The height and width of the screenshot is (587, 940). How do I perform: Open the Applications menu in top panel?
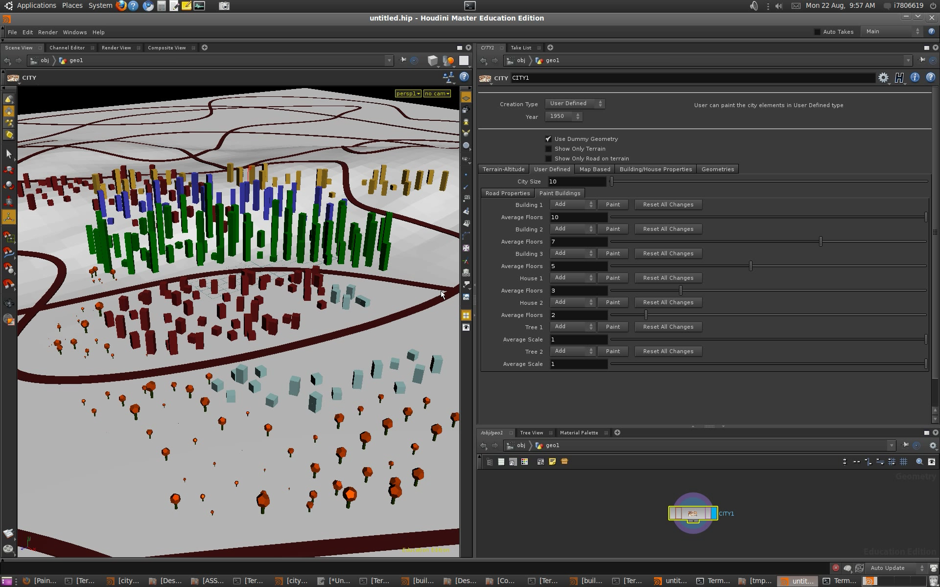[x=36, y=5]
